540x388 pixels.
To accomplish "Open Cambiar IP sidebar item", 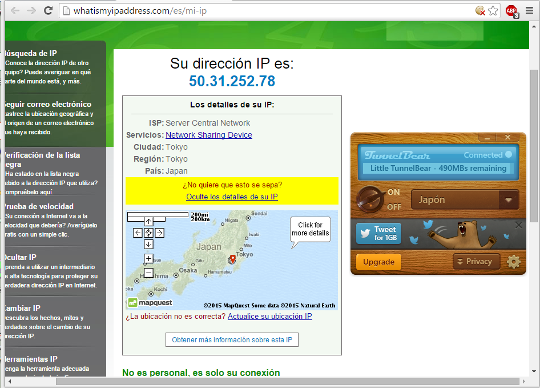I will coord(22,309).
